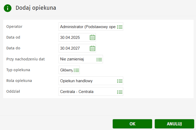Click the green info icon in header
Screen dimensions: 196x130
click(8, 8)
